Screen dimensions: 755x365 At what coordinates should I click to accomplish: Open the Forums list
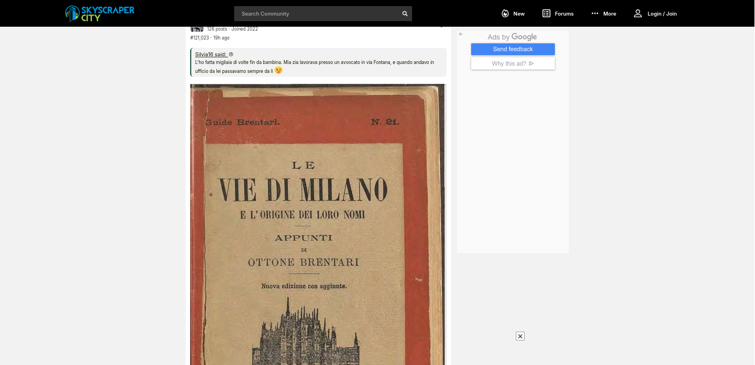pos(564,14)
